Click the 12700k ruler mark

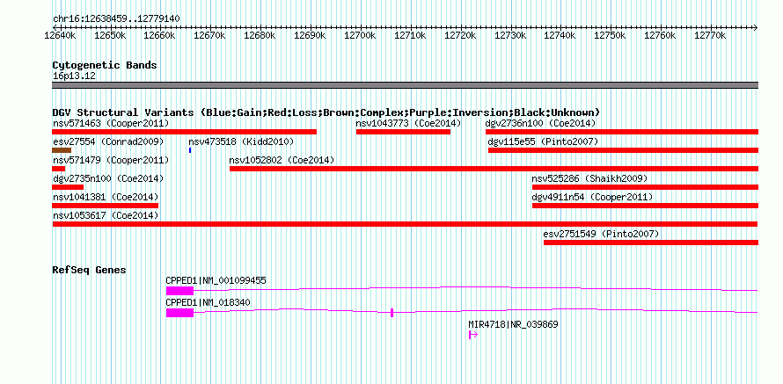[x=360, y=35]
